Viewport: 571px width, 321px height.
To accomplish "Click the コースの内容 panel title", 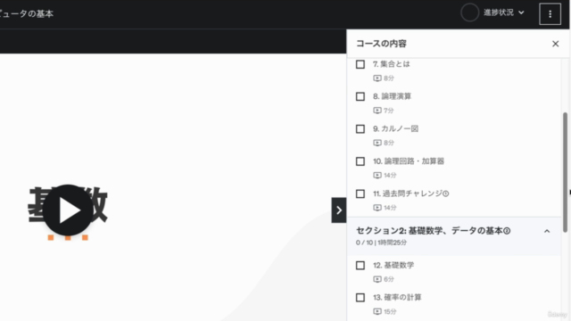I will coord(381,44).
